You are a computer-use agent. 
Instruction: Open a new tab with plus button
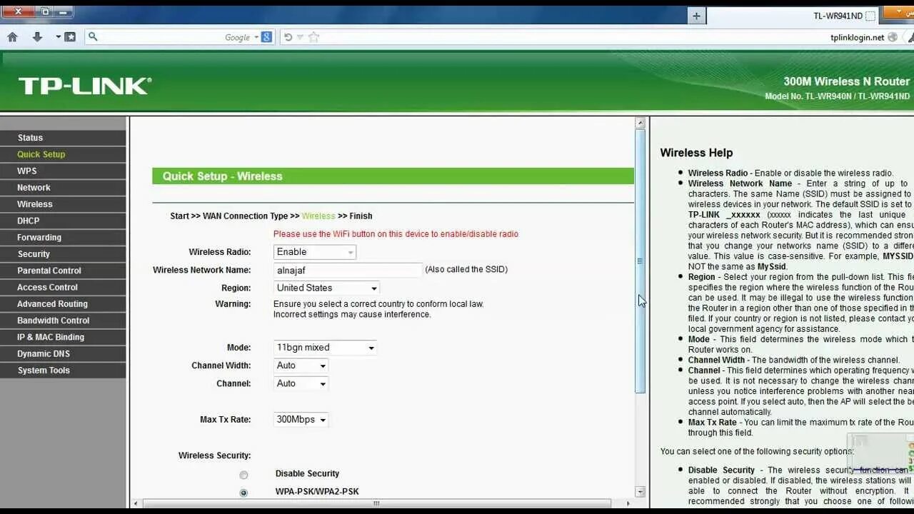pyautogui.click(x=696, y=16)
